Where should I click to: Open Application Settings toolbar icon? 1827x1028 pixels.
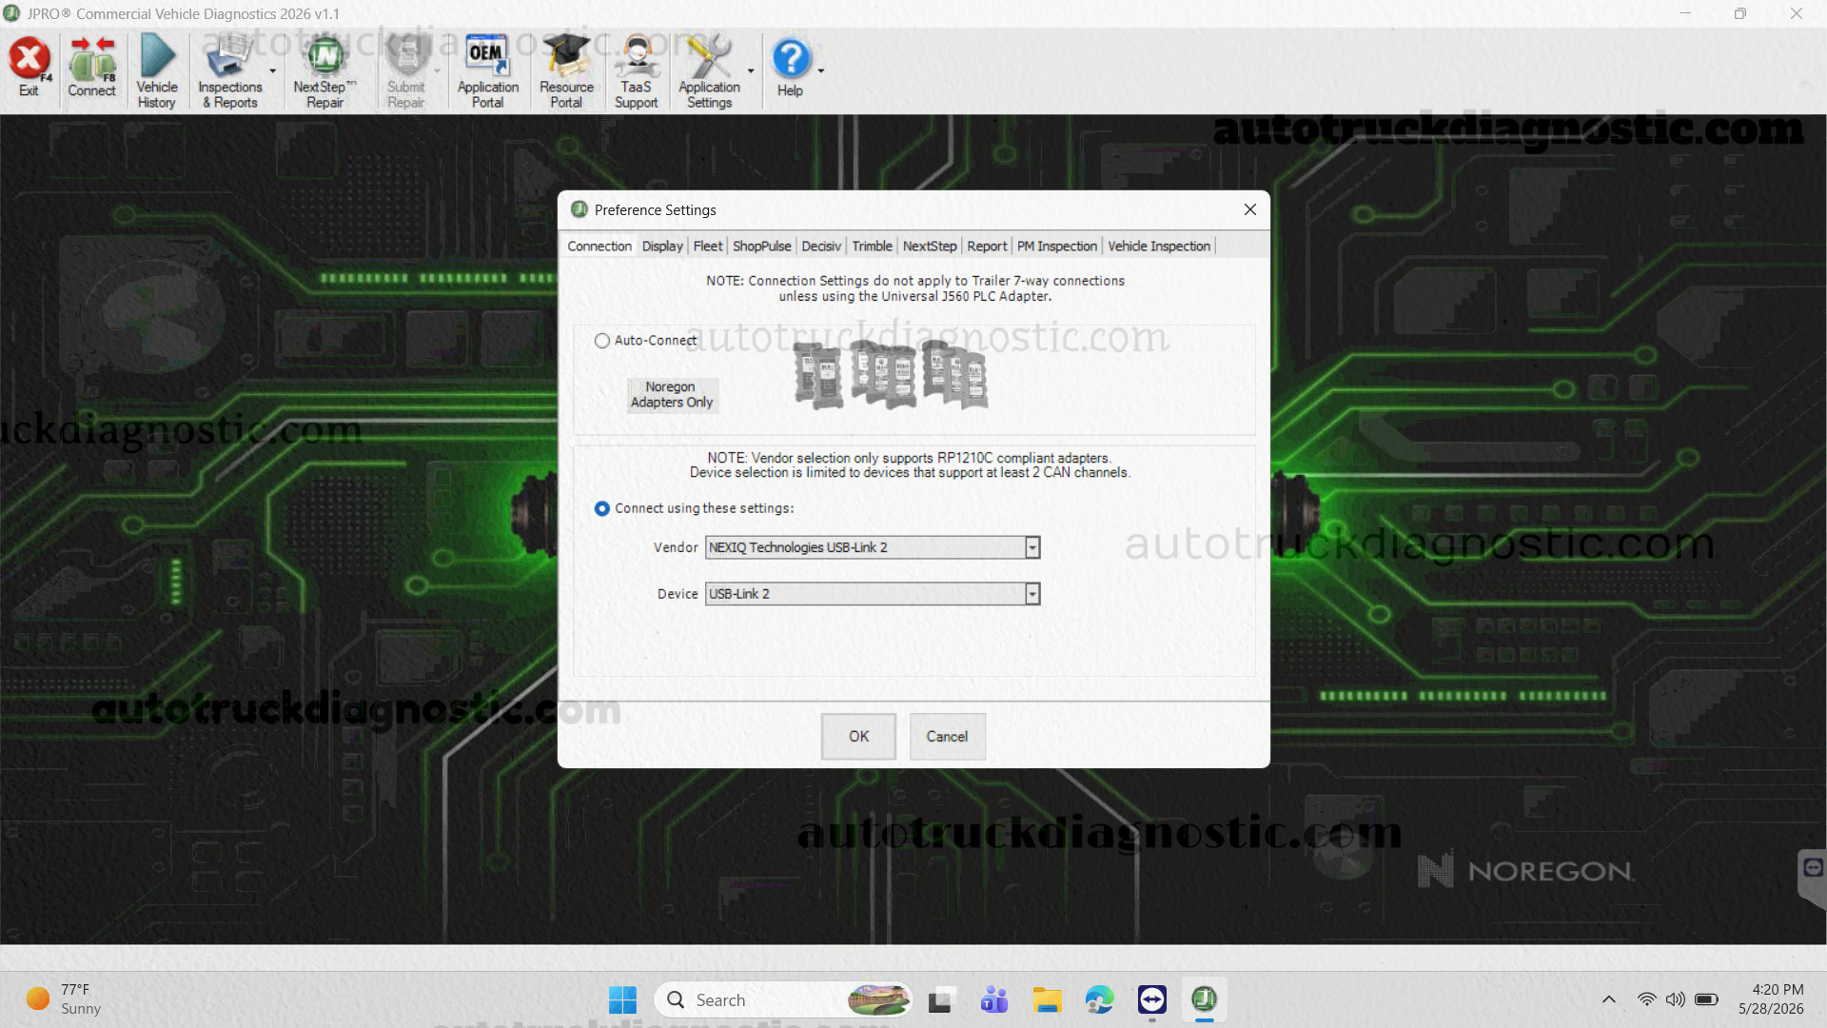tap(709, 71)
